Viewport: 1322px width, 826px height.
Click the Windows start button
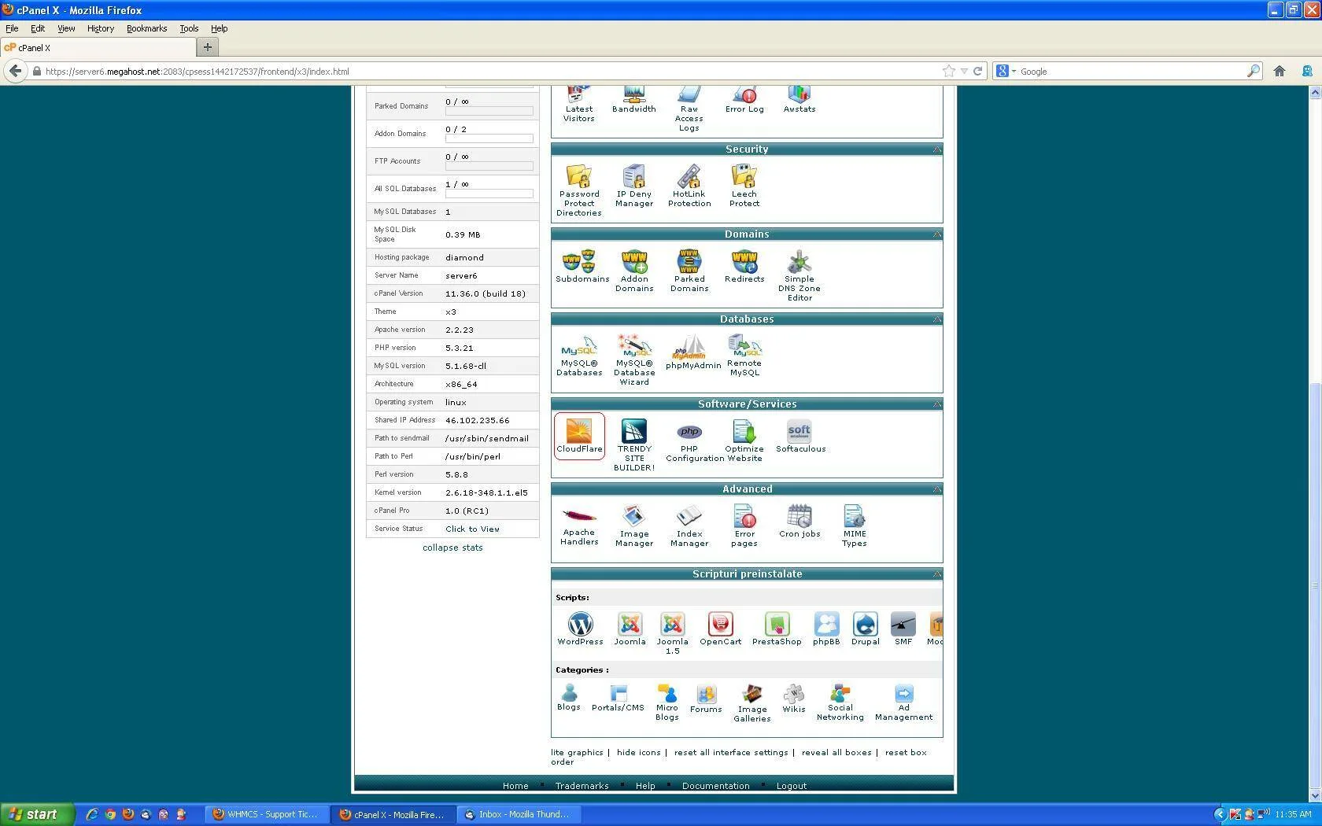tap(37, 814)
